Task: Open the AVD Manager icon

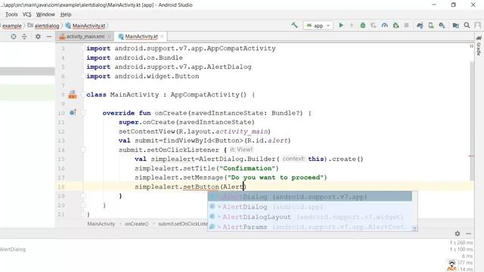Action: [431, 25]
